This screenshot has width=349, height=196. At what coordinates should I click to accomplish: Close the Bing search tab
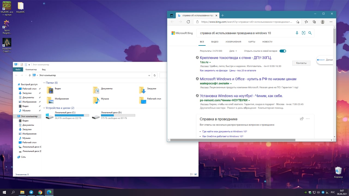tap(216, 15)
